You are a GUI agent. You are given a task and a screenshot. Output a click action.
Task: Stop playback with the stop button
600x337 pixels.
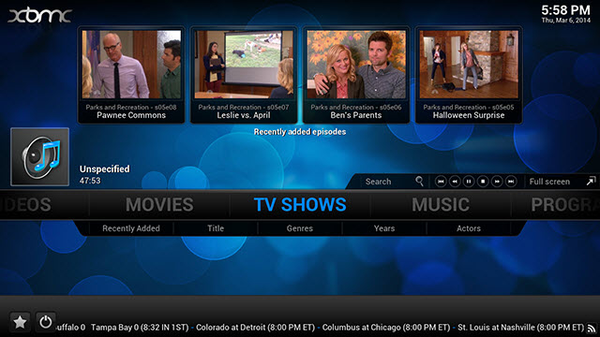(483, 182)
